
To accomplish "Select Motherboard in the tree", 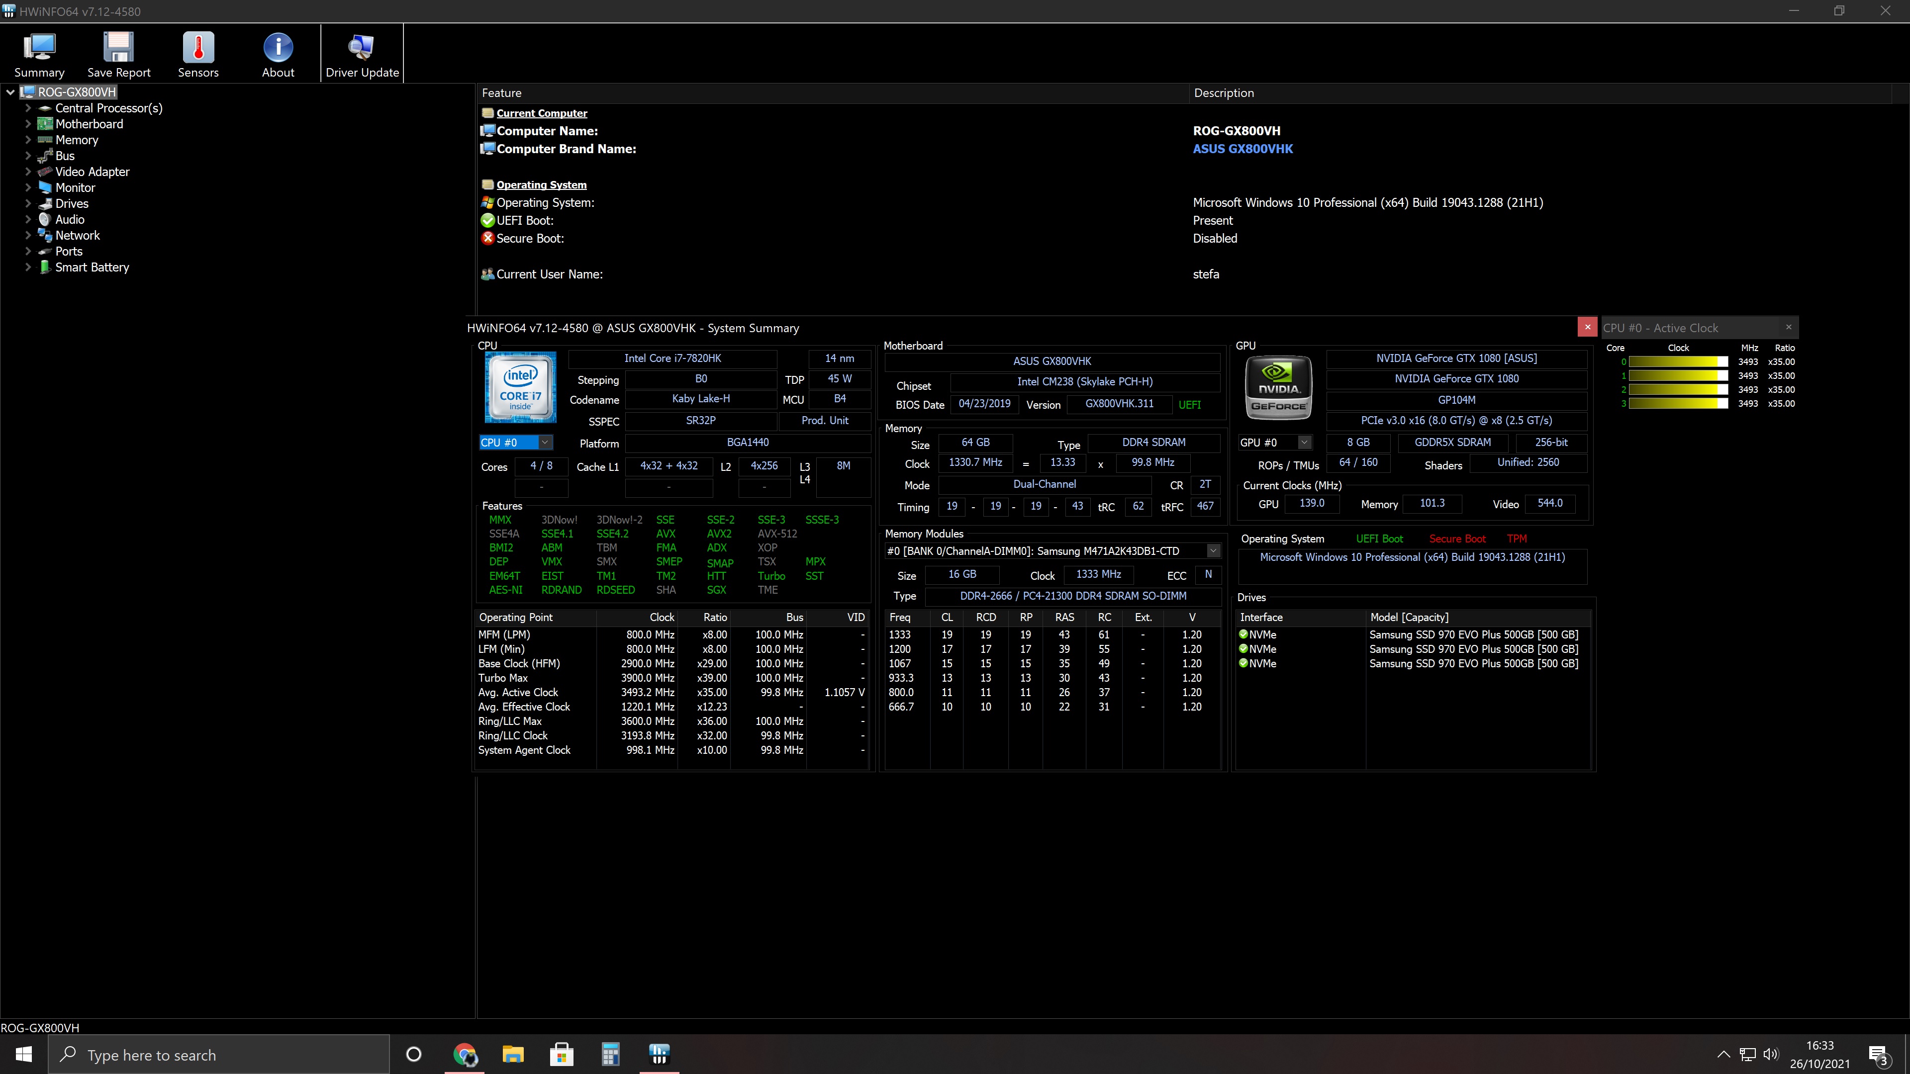I will point(89,124).
